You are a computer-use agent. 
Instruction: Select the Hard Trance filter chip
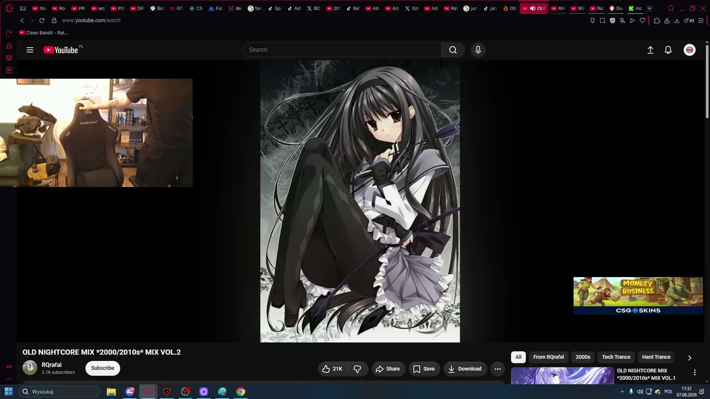656,357
